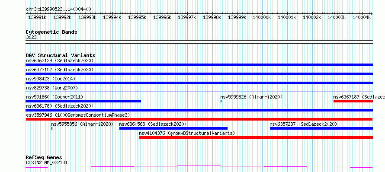
Task: Select the Cytogenetic Bands track title
Action: pos(51,32)
